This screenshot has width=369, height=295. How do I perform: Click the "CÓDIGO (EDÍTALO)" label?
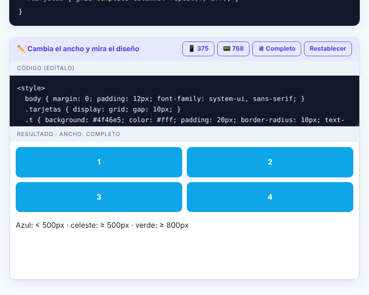(46, 68)
